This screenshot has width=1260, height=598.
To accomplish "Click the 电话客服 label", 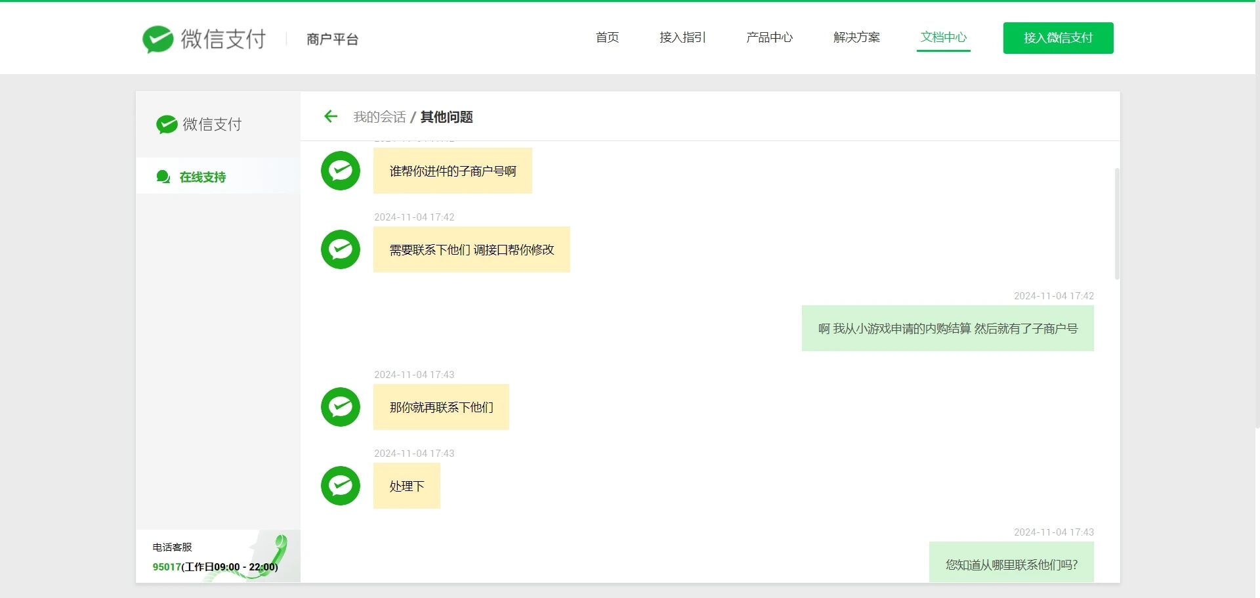I will (172, 547).
